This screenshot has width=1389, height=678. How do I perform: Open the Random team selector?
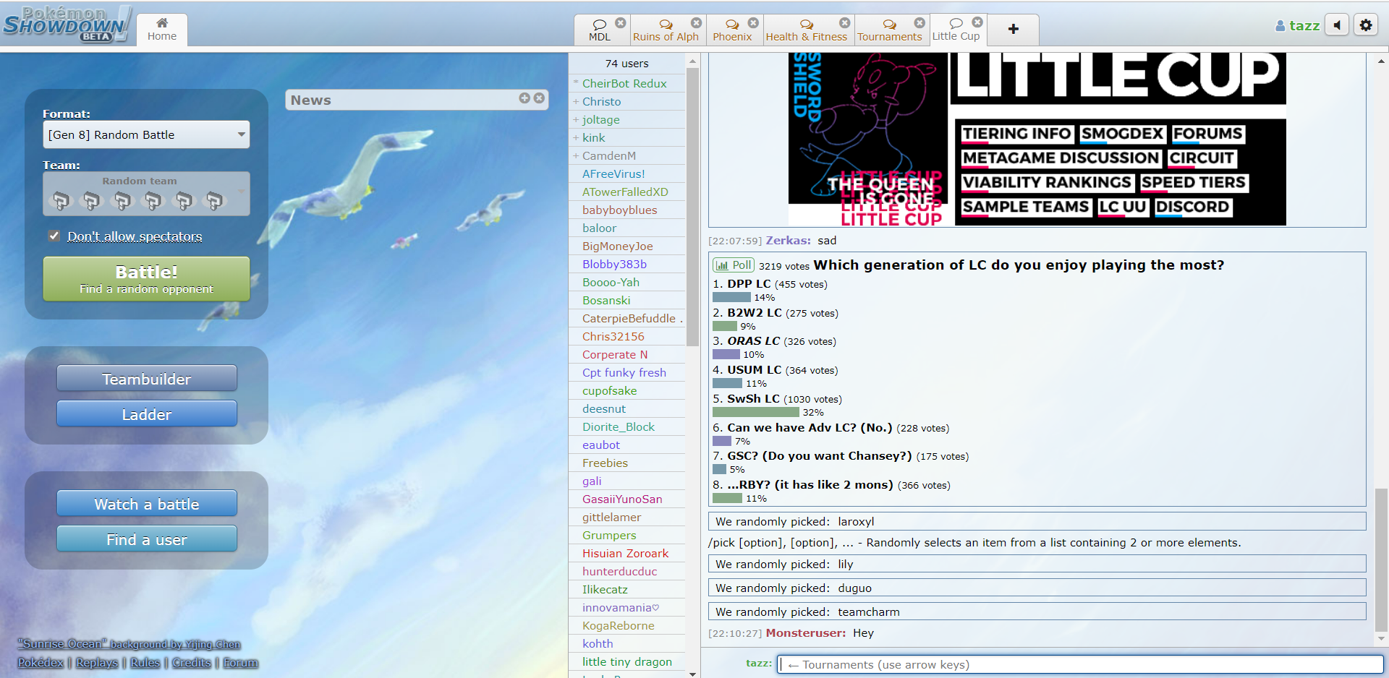coord(146,194)
